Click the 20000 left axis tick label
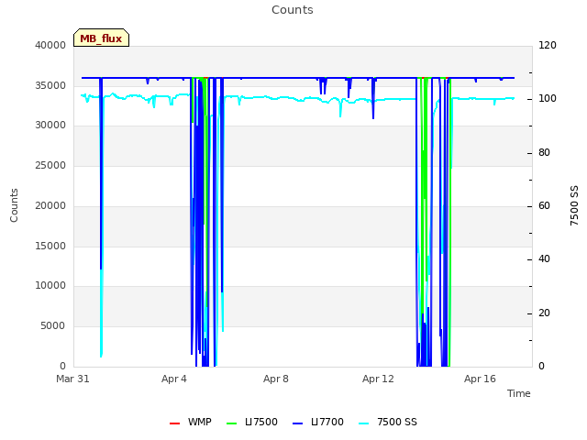 [x=50, y=205]
